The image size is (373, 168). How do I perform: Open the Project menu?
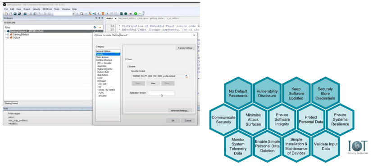pyautogui.click(x=27, y=9)
